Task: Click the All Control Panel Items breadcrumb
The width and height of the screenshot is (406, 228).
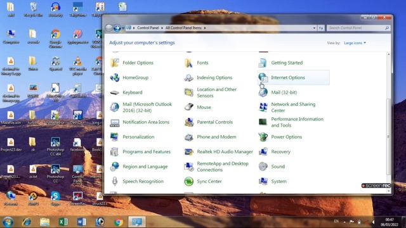Action: [x=183, y=28]
